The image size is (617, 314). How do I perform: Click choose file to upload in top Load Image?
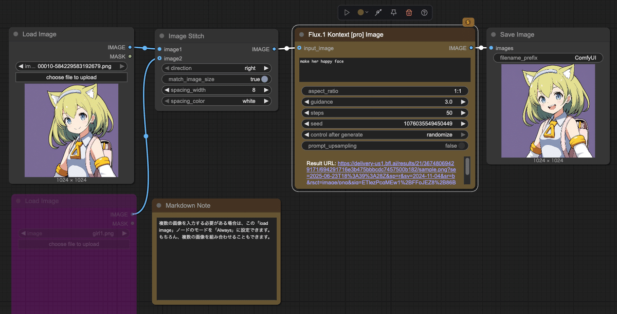point(71,77)
